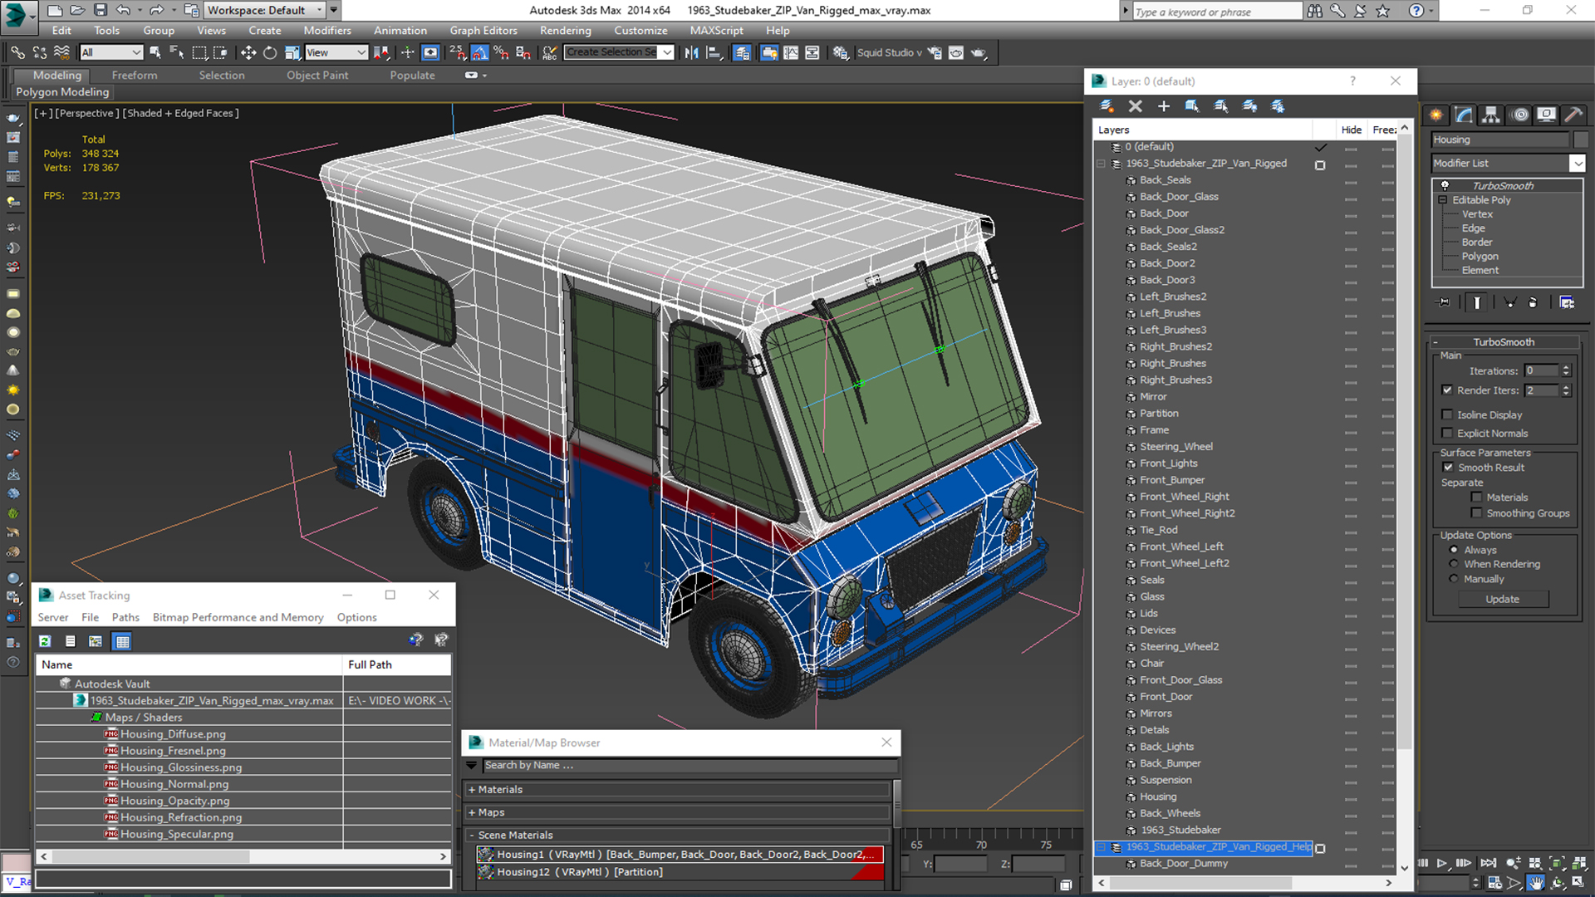
Task: Open the Utilities hammer panel tab
Action: (x=1573, y=115)
